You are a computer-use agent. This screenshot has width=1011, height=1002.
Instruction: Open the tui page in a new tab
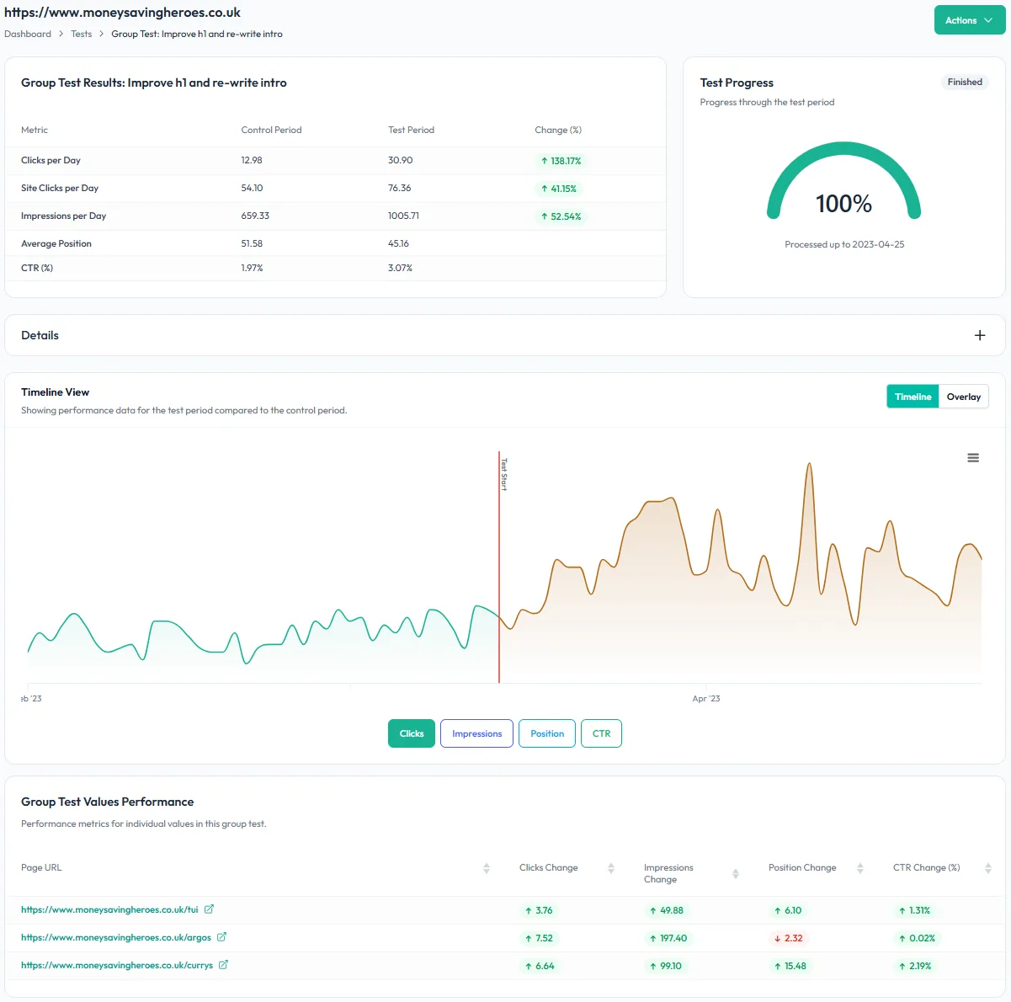pyautogui.click(x=210, y=909)
